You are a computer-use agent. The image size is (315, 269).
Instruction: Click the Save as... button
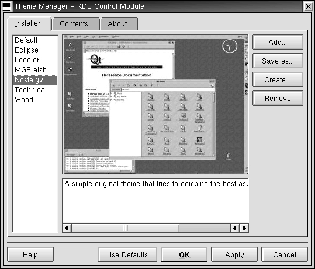pos(278,61)
